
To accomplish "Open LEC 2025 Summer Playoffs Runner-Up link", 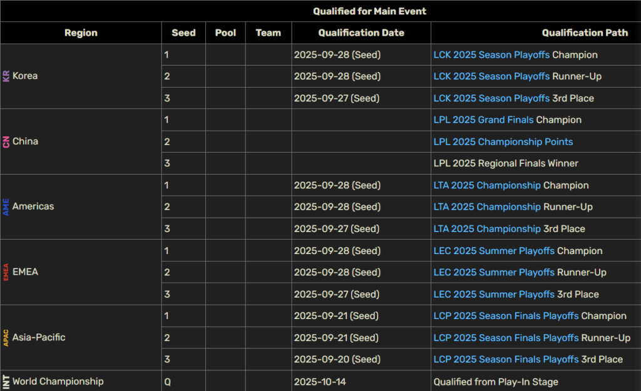I will [494, 273].
